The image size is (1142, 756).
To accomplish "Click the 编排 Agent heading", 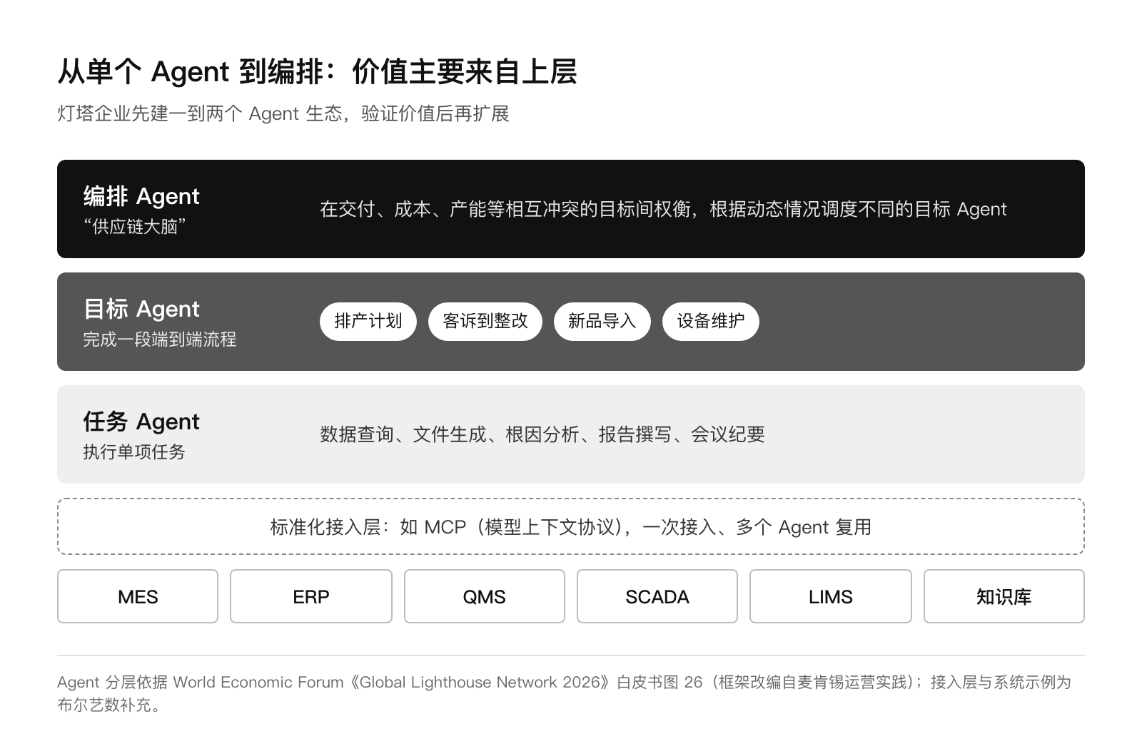I will 141,196.
